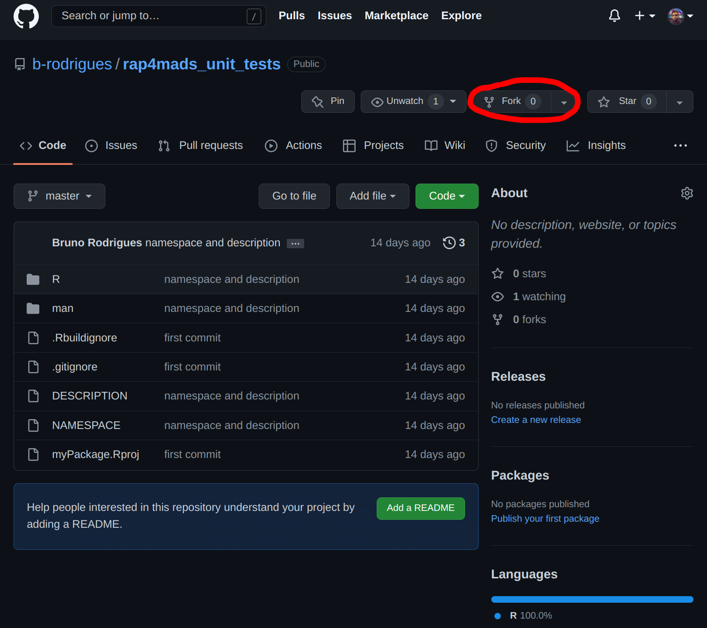Viewport: 707px width, 628px height.
Task: Switch to the Wiki tab
Action: click(445, 146)
